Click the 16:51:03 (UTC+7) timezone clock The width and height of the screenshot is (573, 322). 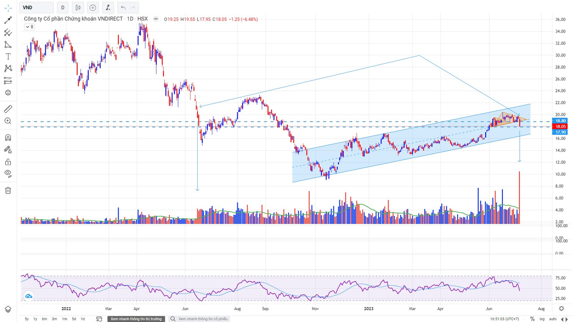(504, 319)
